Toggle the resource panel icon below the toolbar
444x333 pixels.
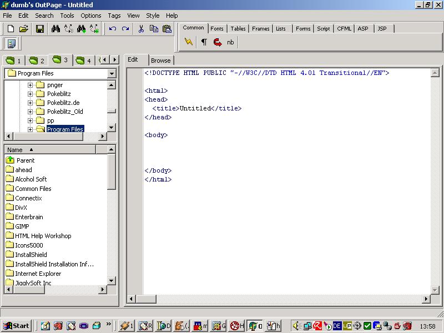12,44
